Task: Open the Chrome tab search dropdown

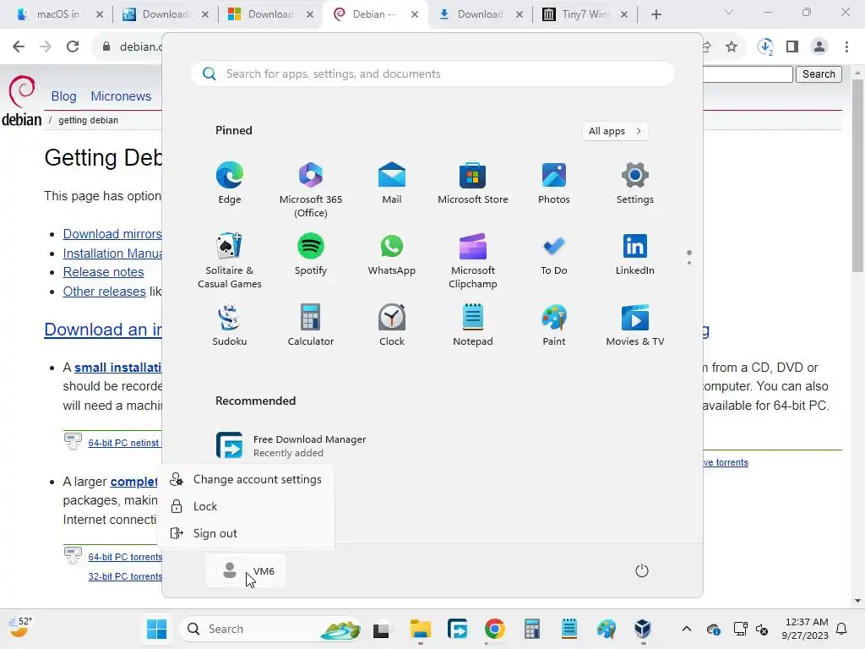Action: pyautogui.click(x=729, y=12)
